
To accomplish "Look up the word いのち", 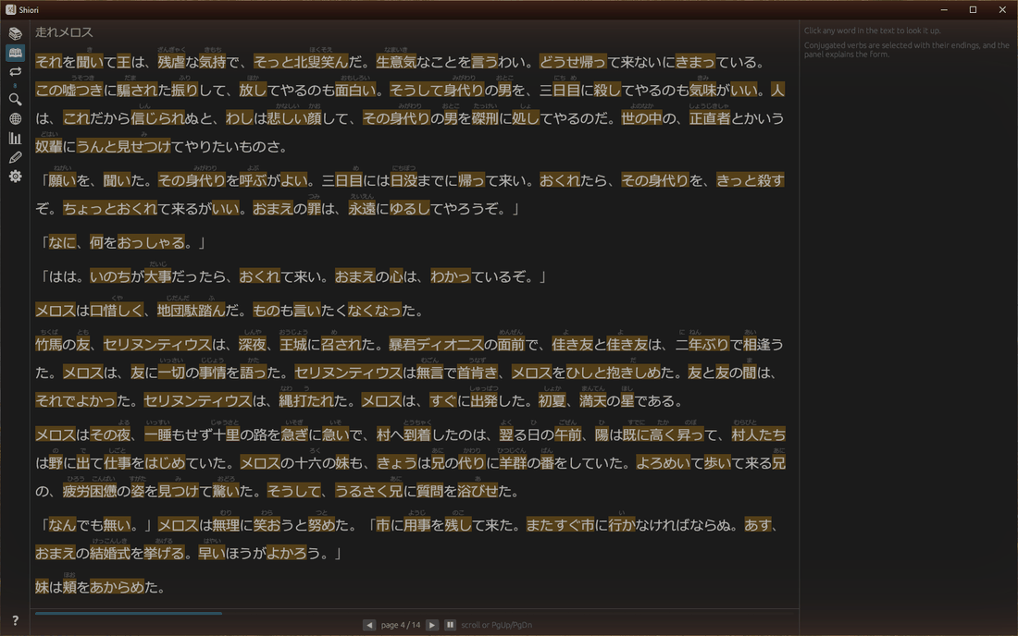I will click(x=110, y=276).
